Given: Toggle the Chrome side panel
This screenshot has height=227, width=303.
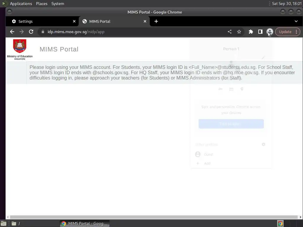Looking at the screenshot, I should point(260,32).
